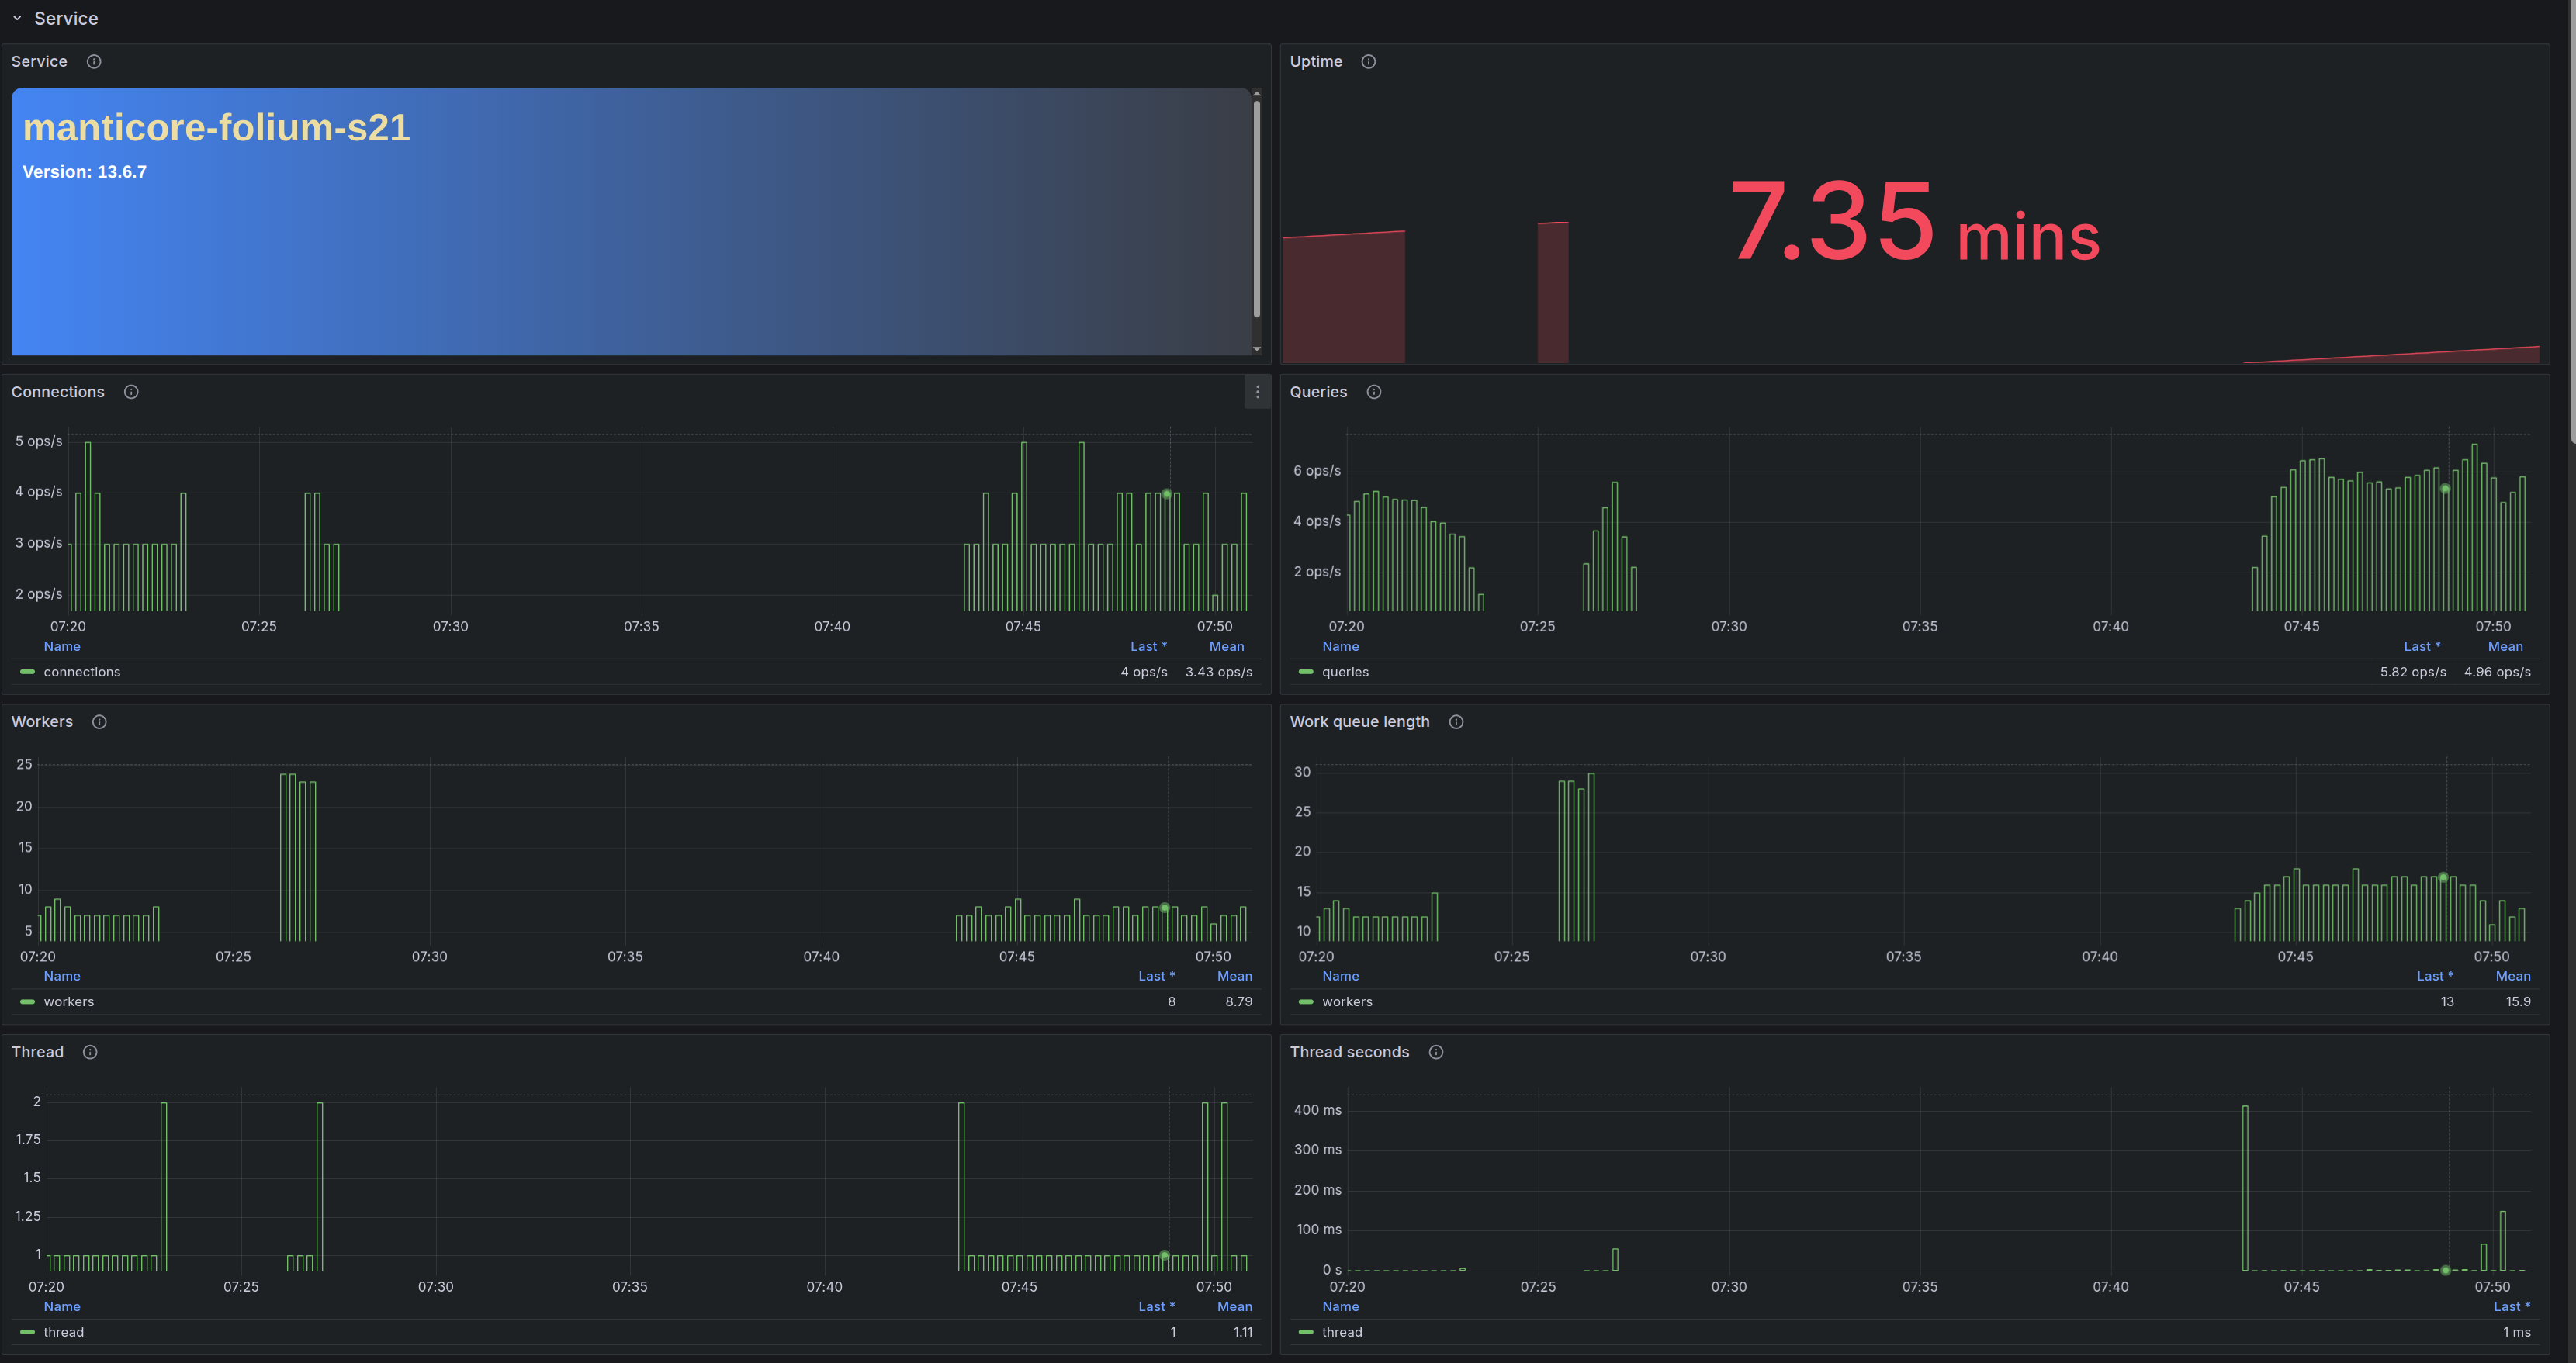Click the Service panel info icon
This screenshot has height=1363, width=2576.
tap(94, 62)
